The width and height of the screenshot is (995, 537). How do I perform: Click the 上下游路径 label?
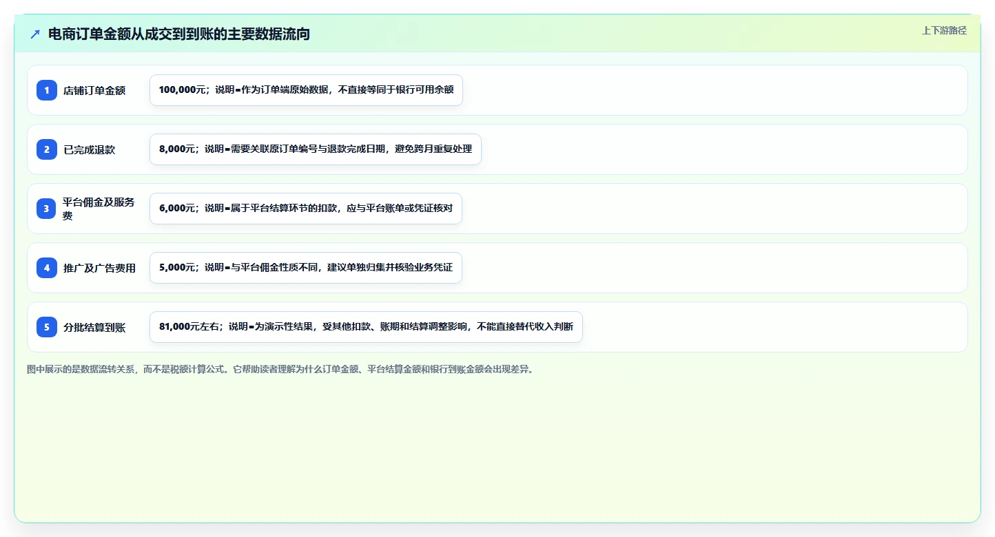tap(944, 30)
